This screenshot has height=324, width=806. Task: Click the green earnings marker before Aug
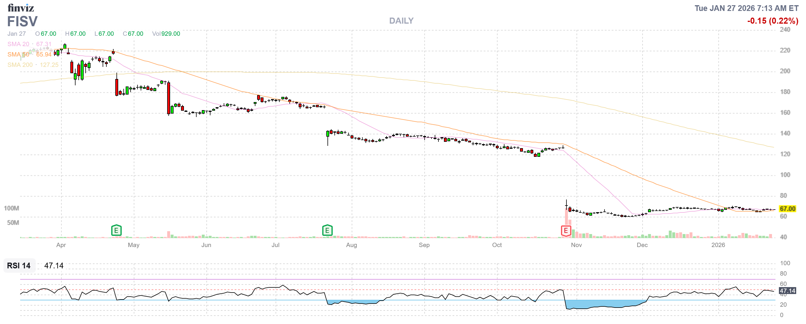tap(327, 231)
